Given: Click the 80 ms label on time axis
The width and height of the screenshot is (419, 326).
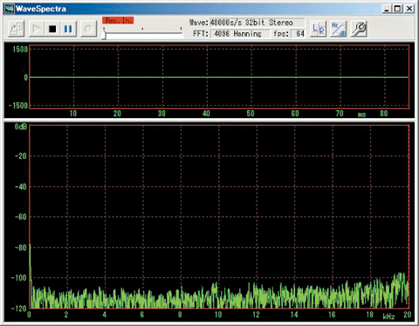Looking at the screenshot, I should point(384,114).
